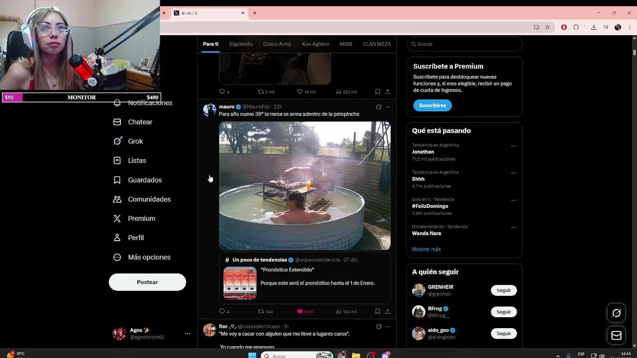Open a new browser tab

click(x=255, y=13)
